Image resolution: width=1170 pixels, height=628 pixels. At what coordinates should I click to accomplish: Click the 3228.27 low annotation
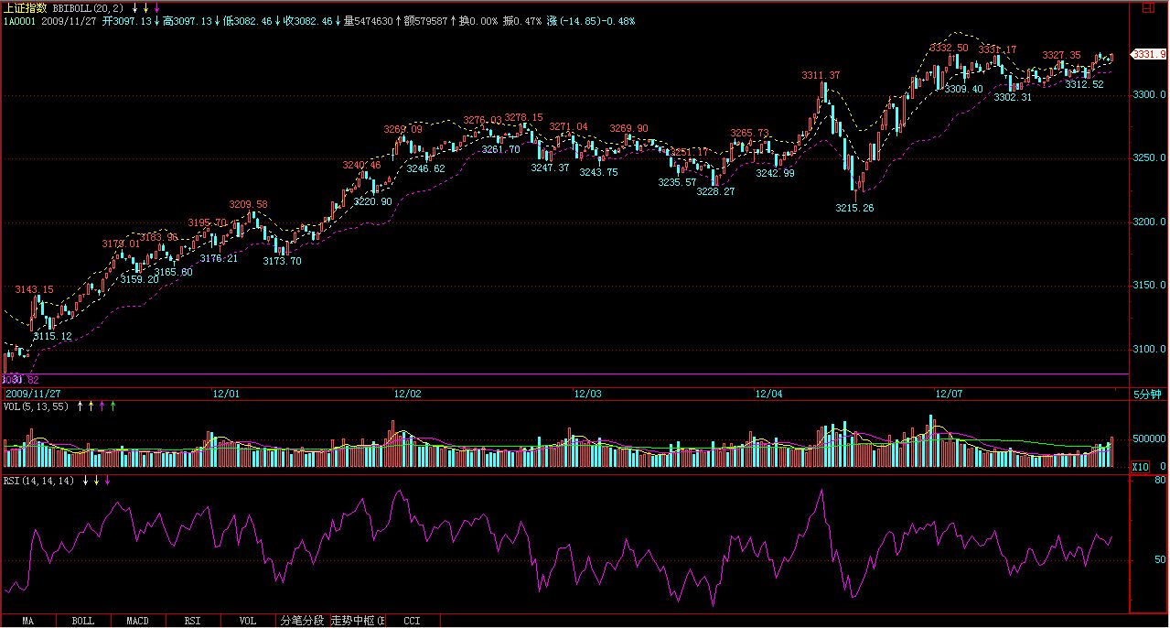click(x=715, y=191)
